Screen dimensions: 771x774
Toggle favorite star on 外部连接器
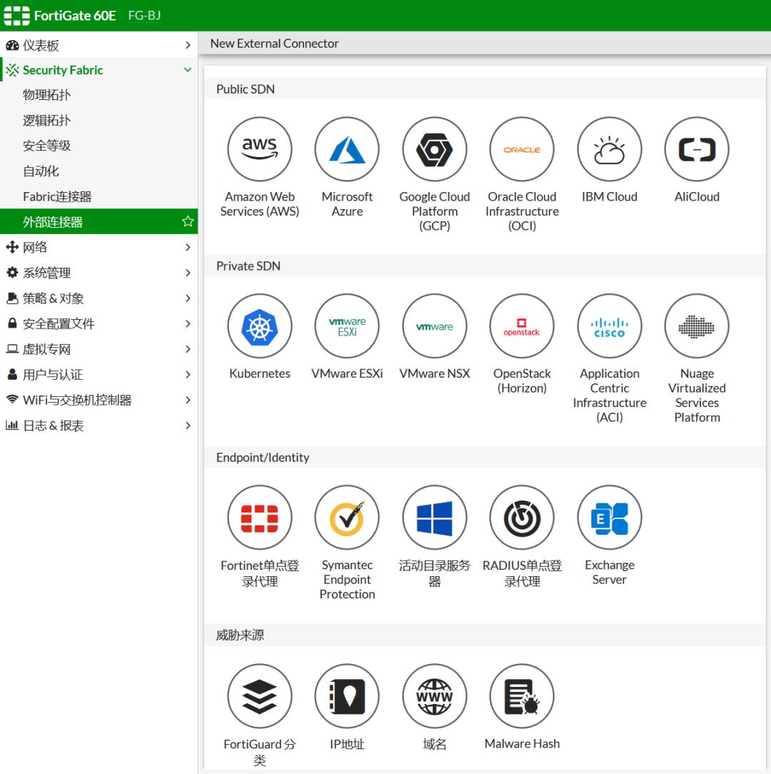(x=188, y=221)
